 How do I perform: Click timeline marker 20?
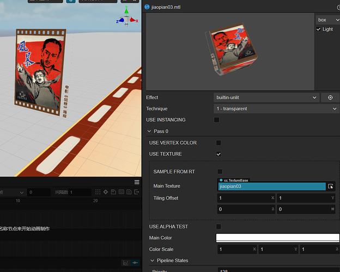(95, 201)
